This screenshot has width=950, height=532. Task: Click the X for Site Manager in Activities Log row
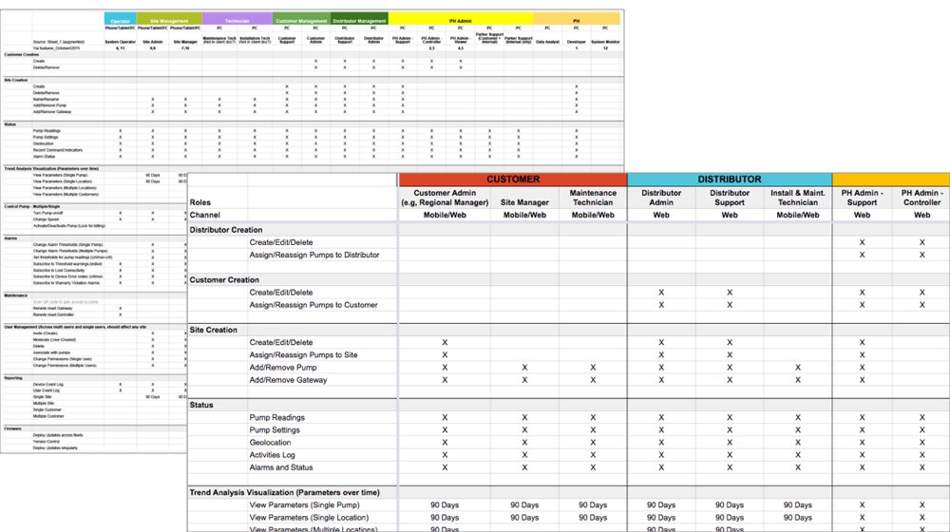524,455
